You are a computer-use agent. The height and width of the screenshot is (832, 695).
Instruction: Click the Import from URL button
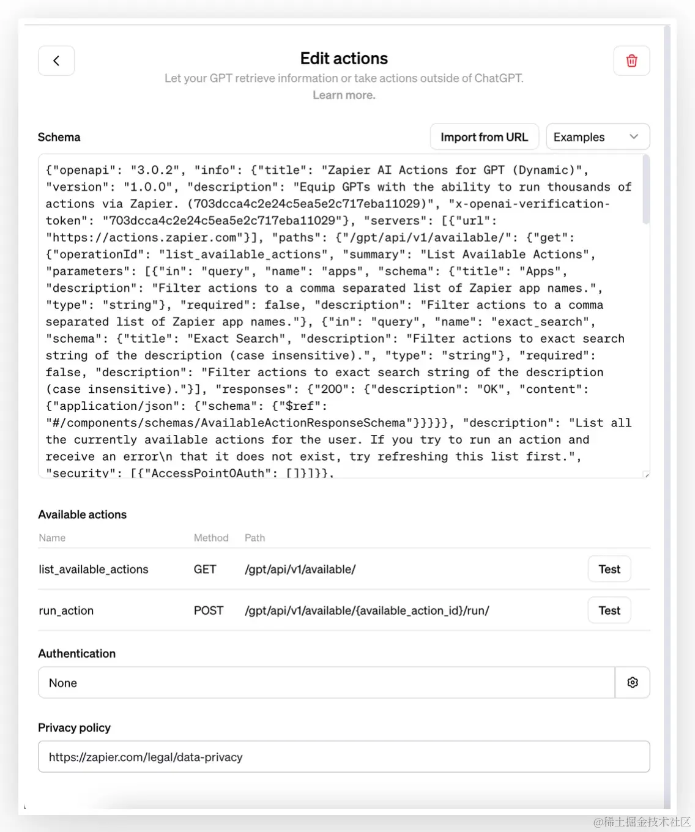[x=484, y=137]
